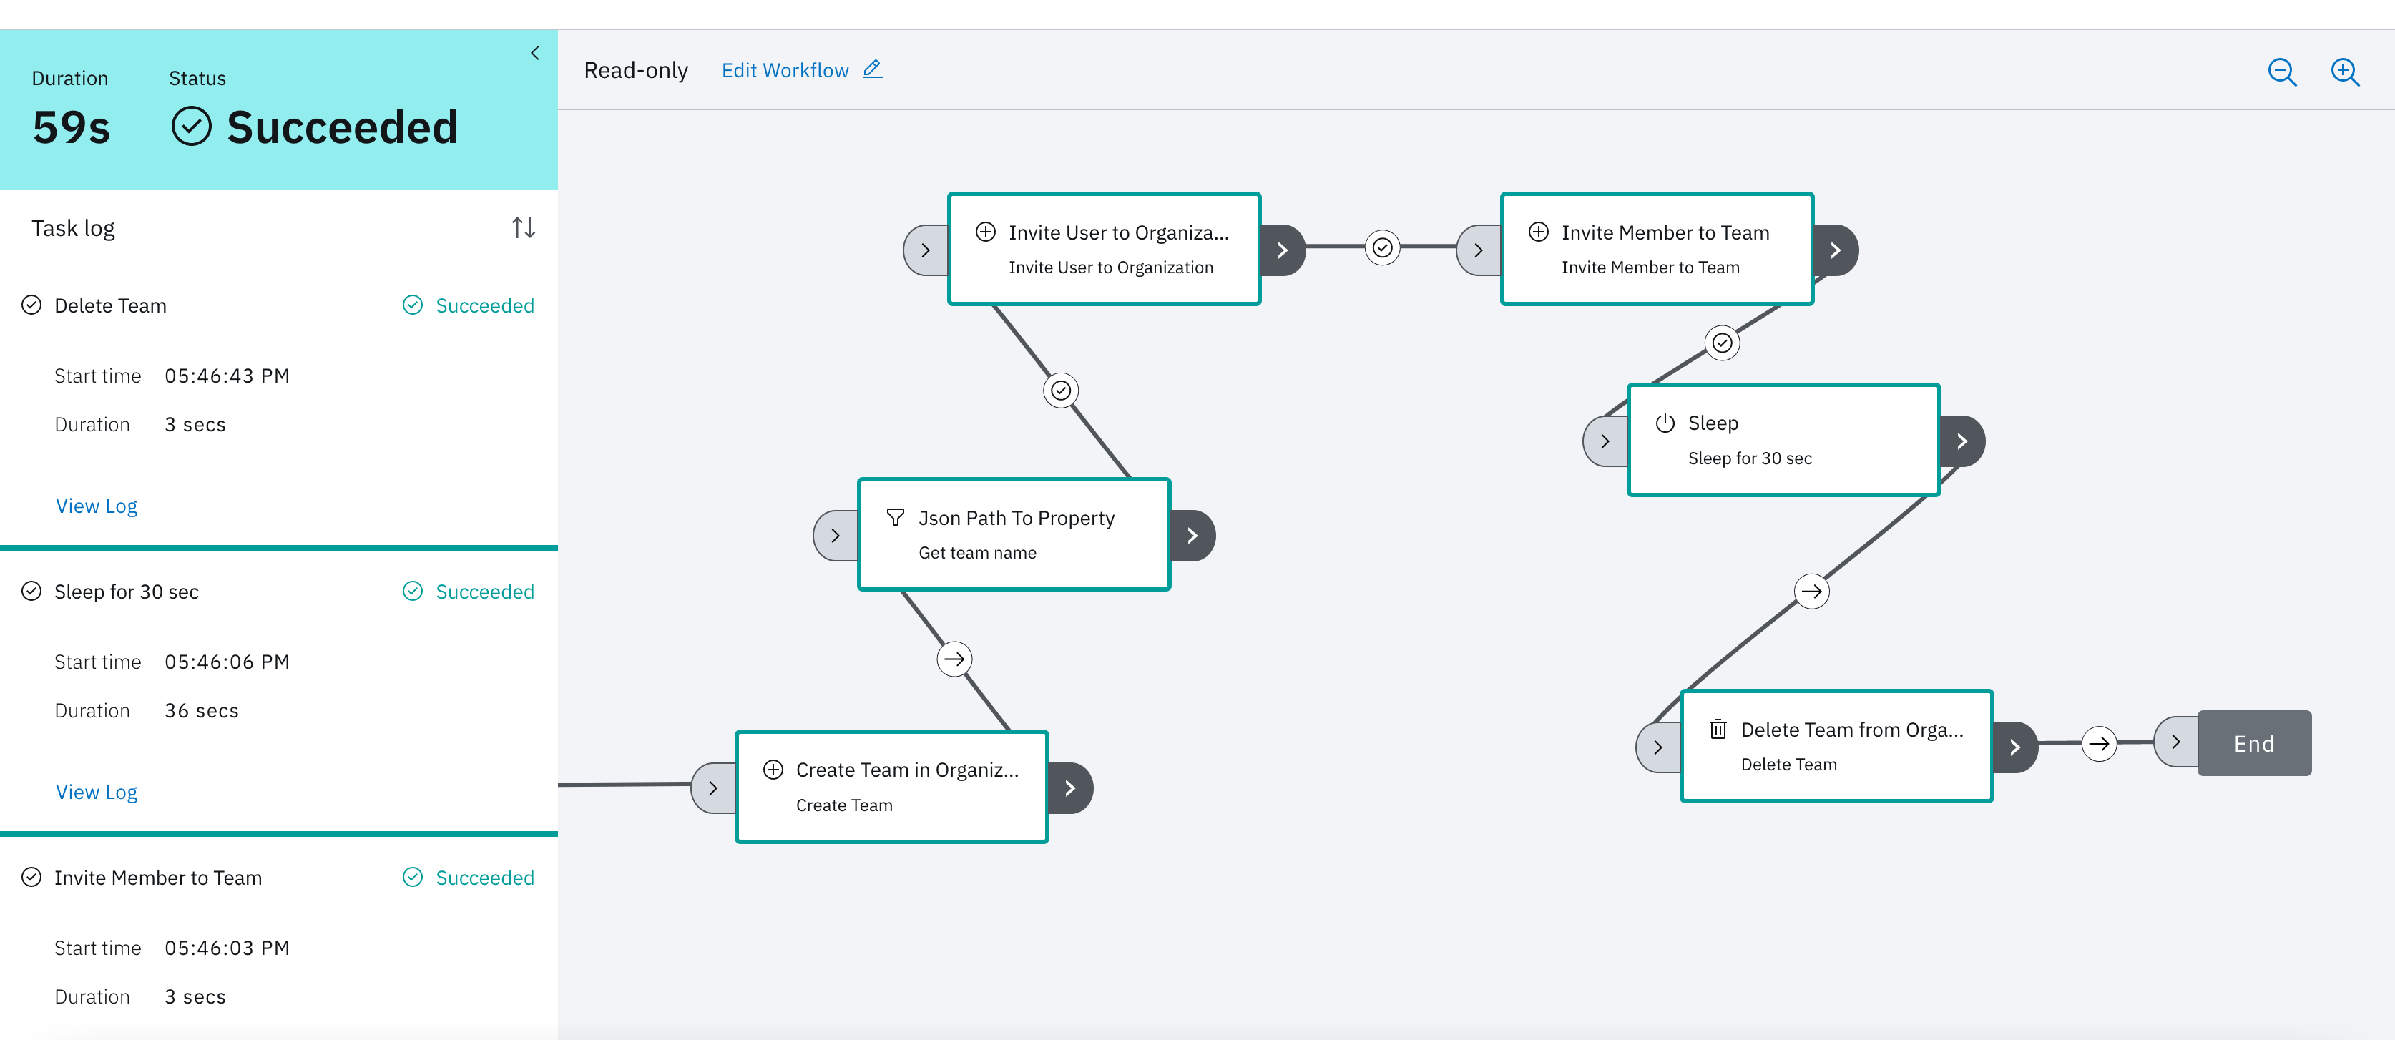Click the Edit Workflow link
Screen dimensions: 2395x1040
[785, 71]
